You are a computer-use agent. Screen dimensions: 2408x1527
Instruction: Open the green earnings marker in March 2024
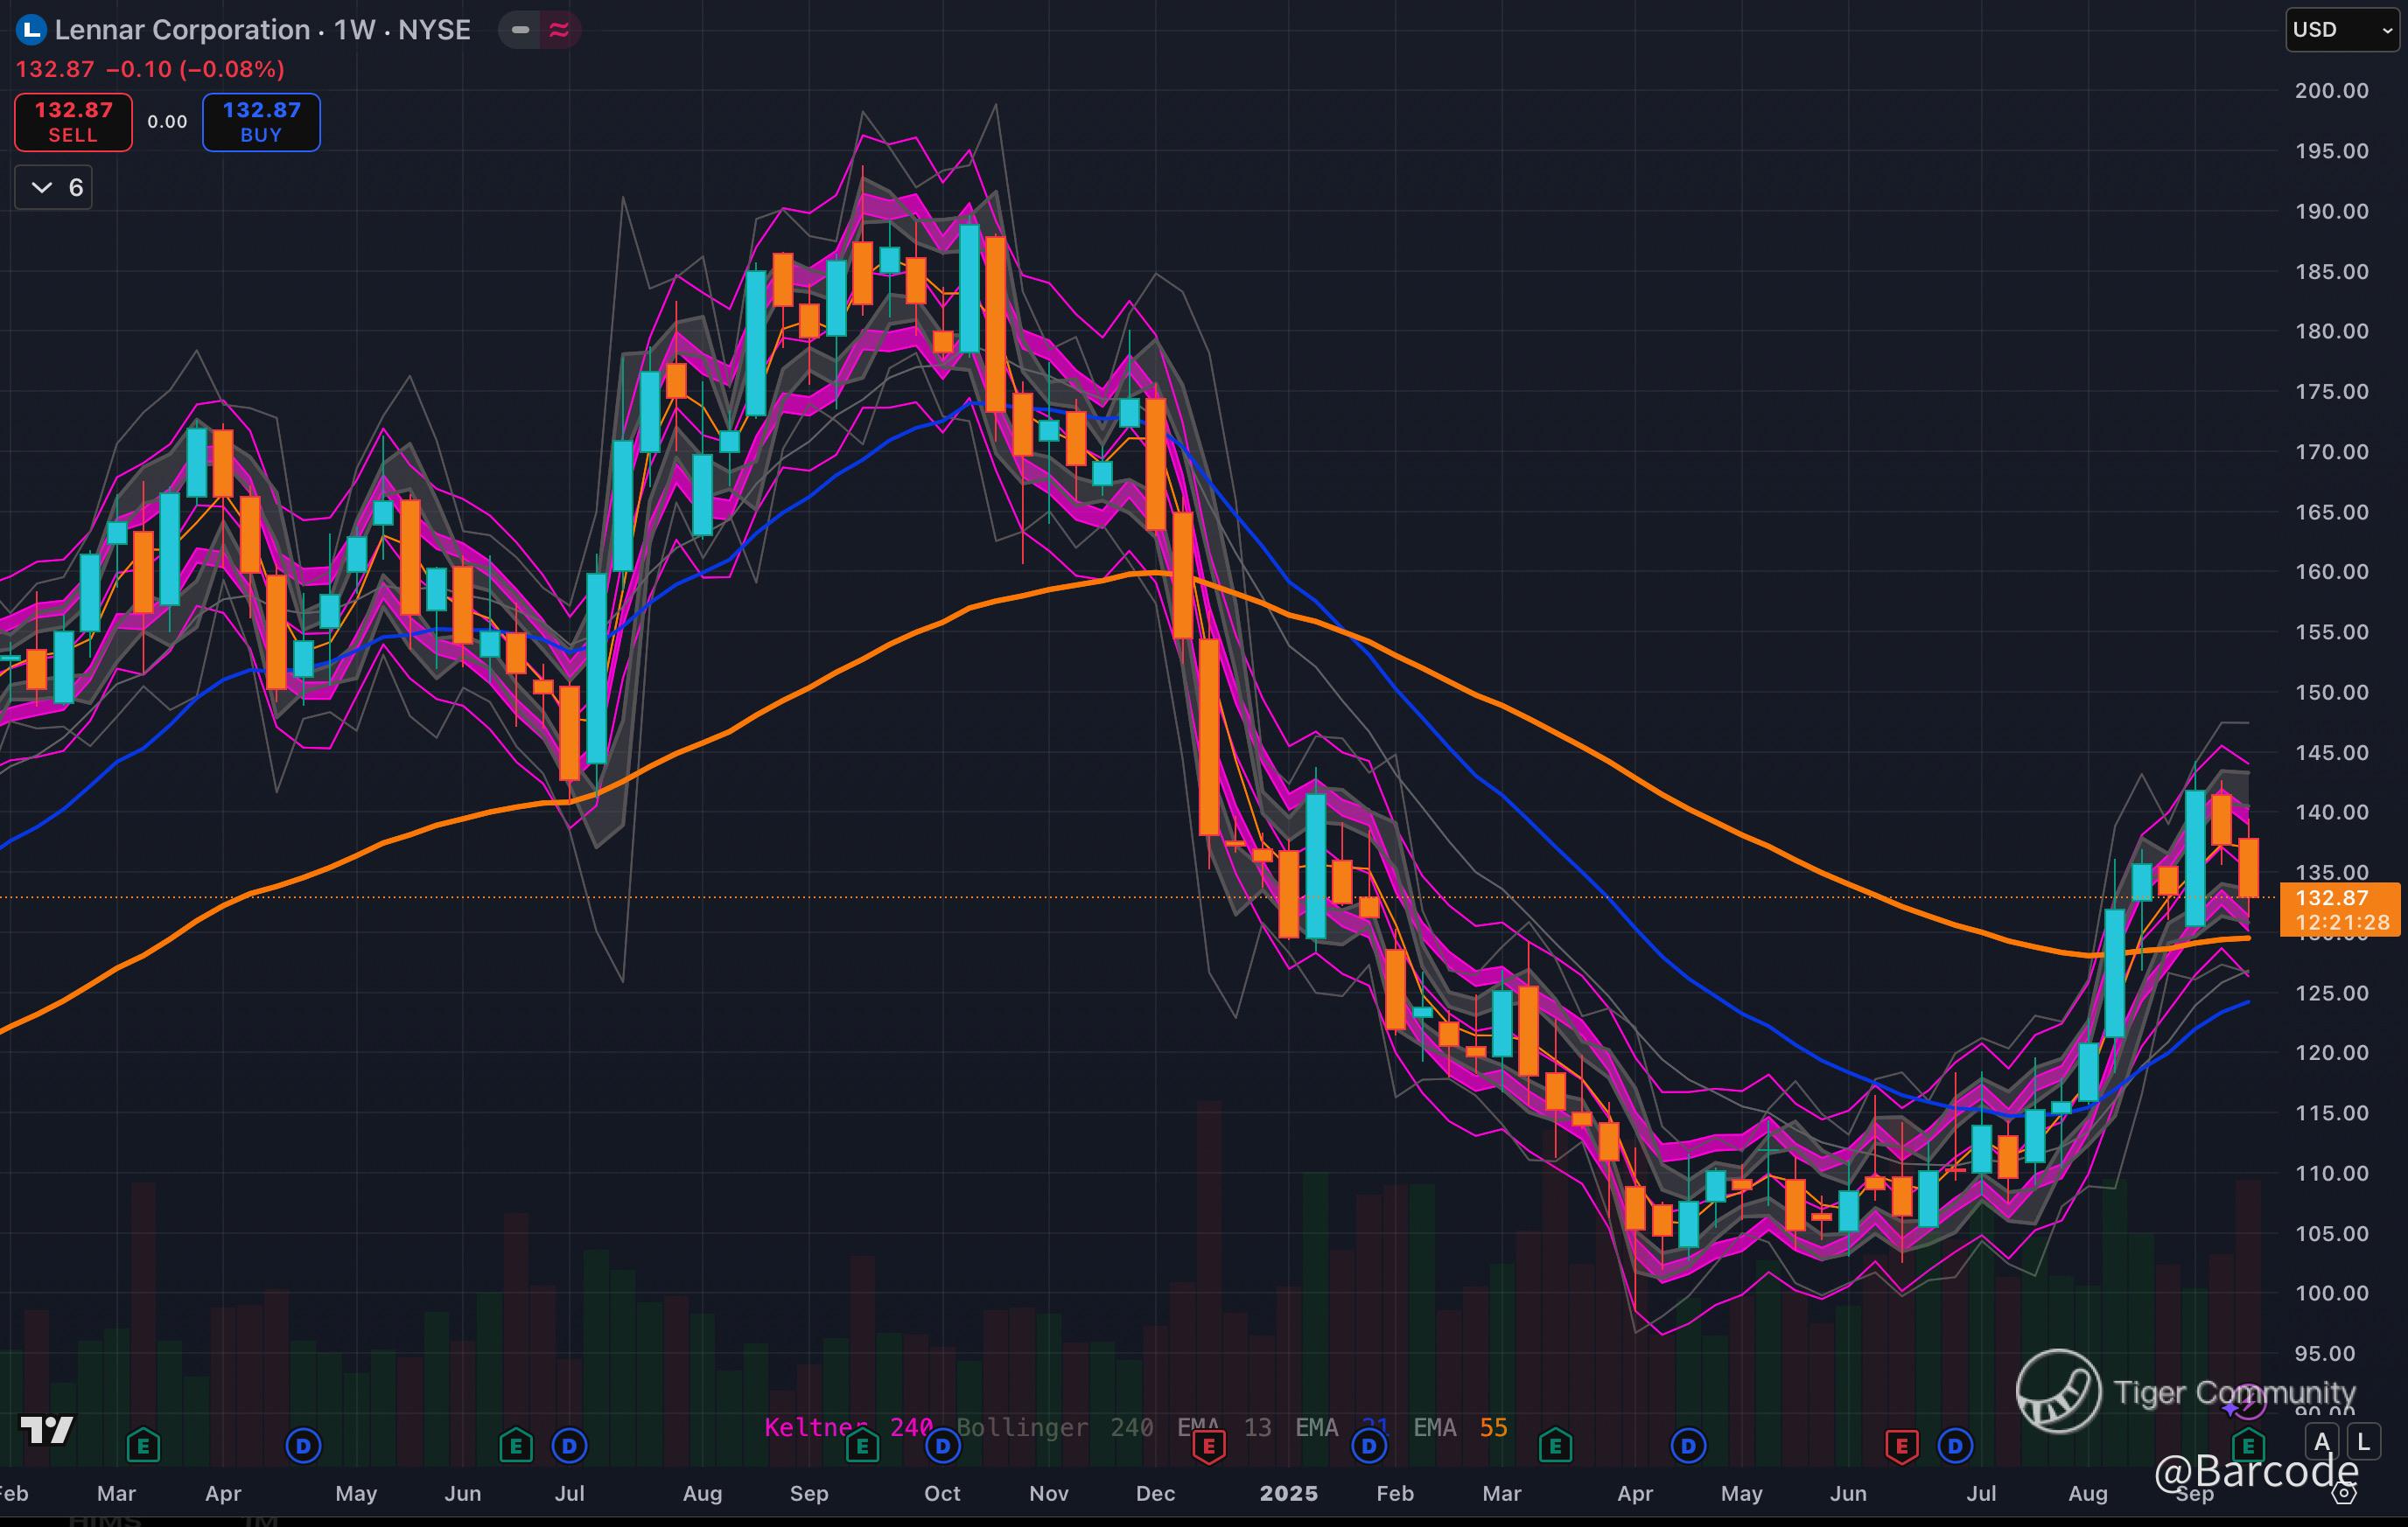coord(143,1445)
